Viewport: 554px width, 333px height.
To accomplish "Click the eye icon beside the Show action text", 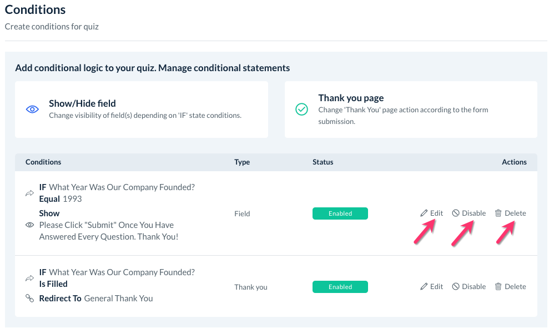I will pos(29,225).
